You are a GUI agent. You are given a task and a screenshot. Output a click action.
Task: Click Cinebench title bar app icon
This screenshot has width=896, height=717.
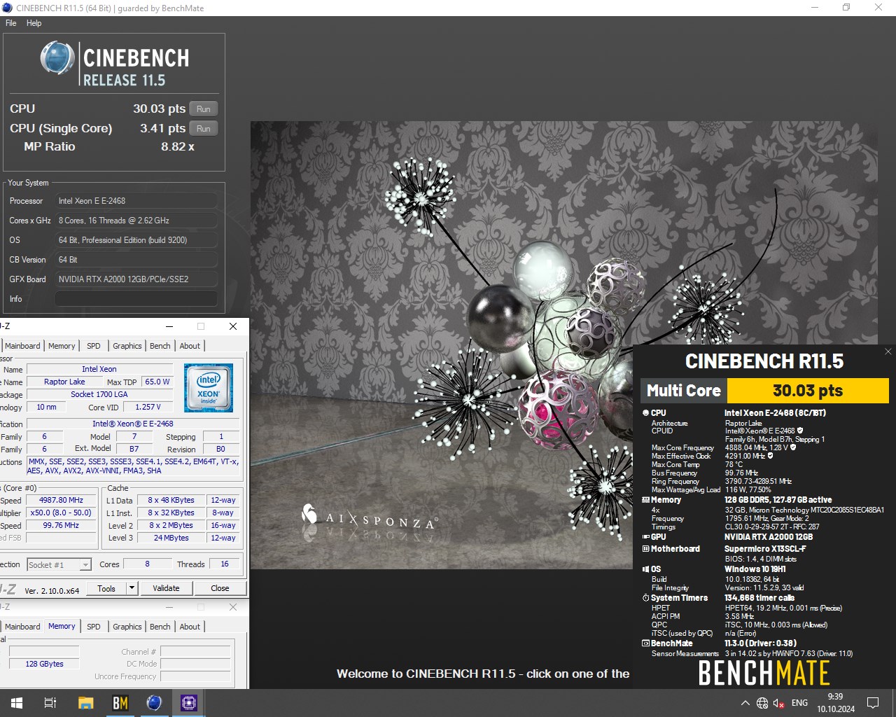point(8,8)
